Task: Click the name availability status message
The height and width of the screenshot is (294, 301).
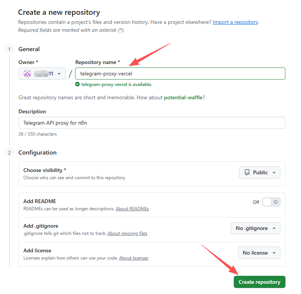Action: click(117, 84)
